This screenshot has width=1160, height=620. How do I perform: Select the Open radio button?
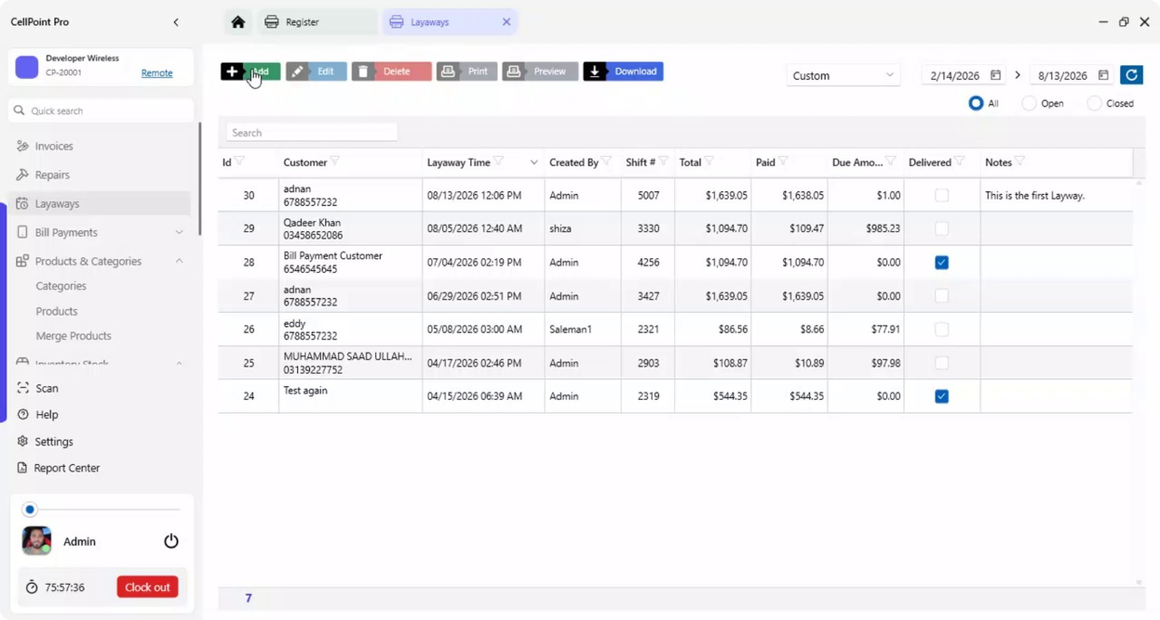(x=1028, y=104)
